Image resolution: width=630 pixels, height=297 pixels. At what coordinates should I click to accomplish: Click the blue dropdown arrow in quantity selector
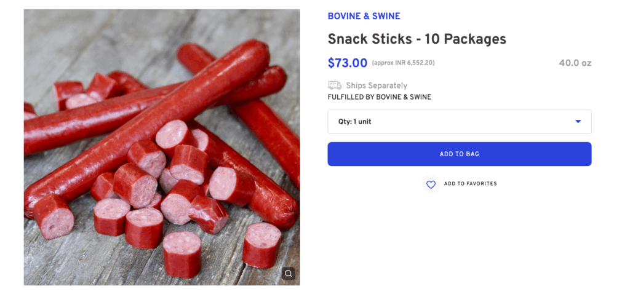(x=578, y=122)
